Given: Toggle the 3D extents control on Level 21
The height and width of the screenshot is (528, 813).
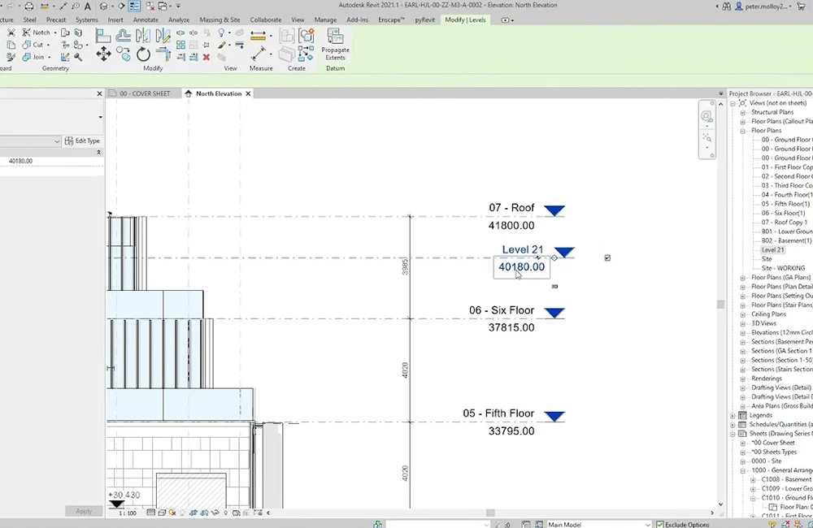Looking at the screenshot, I should coord(554,286).
